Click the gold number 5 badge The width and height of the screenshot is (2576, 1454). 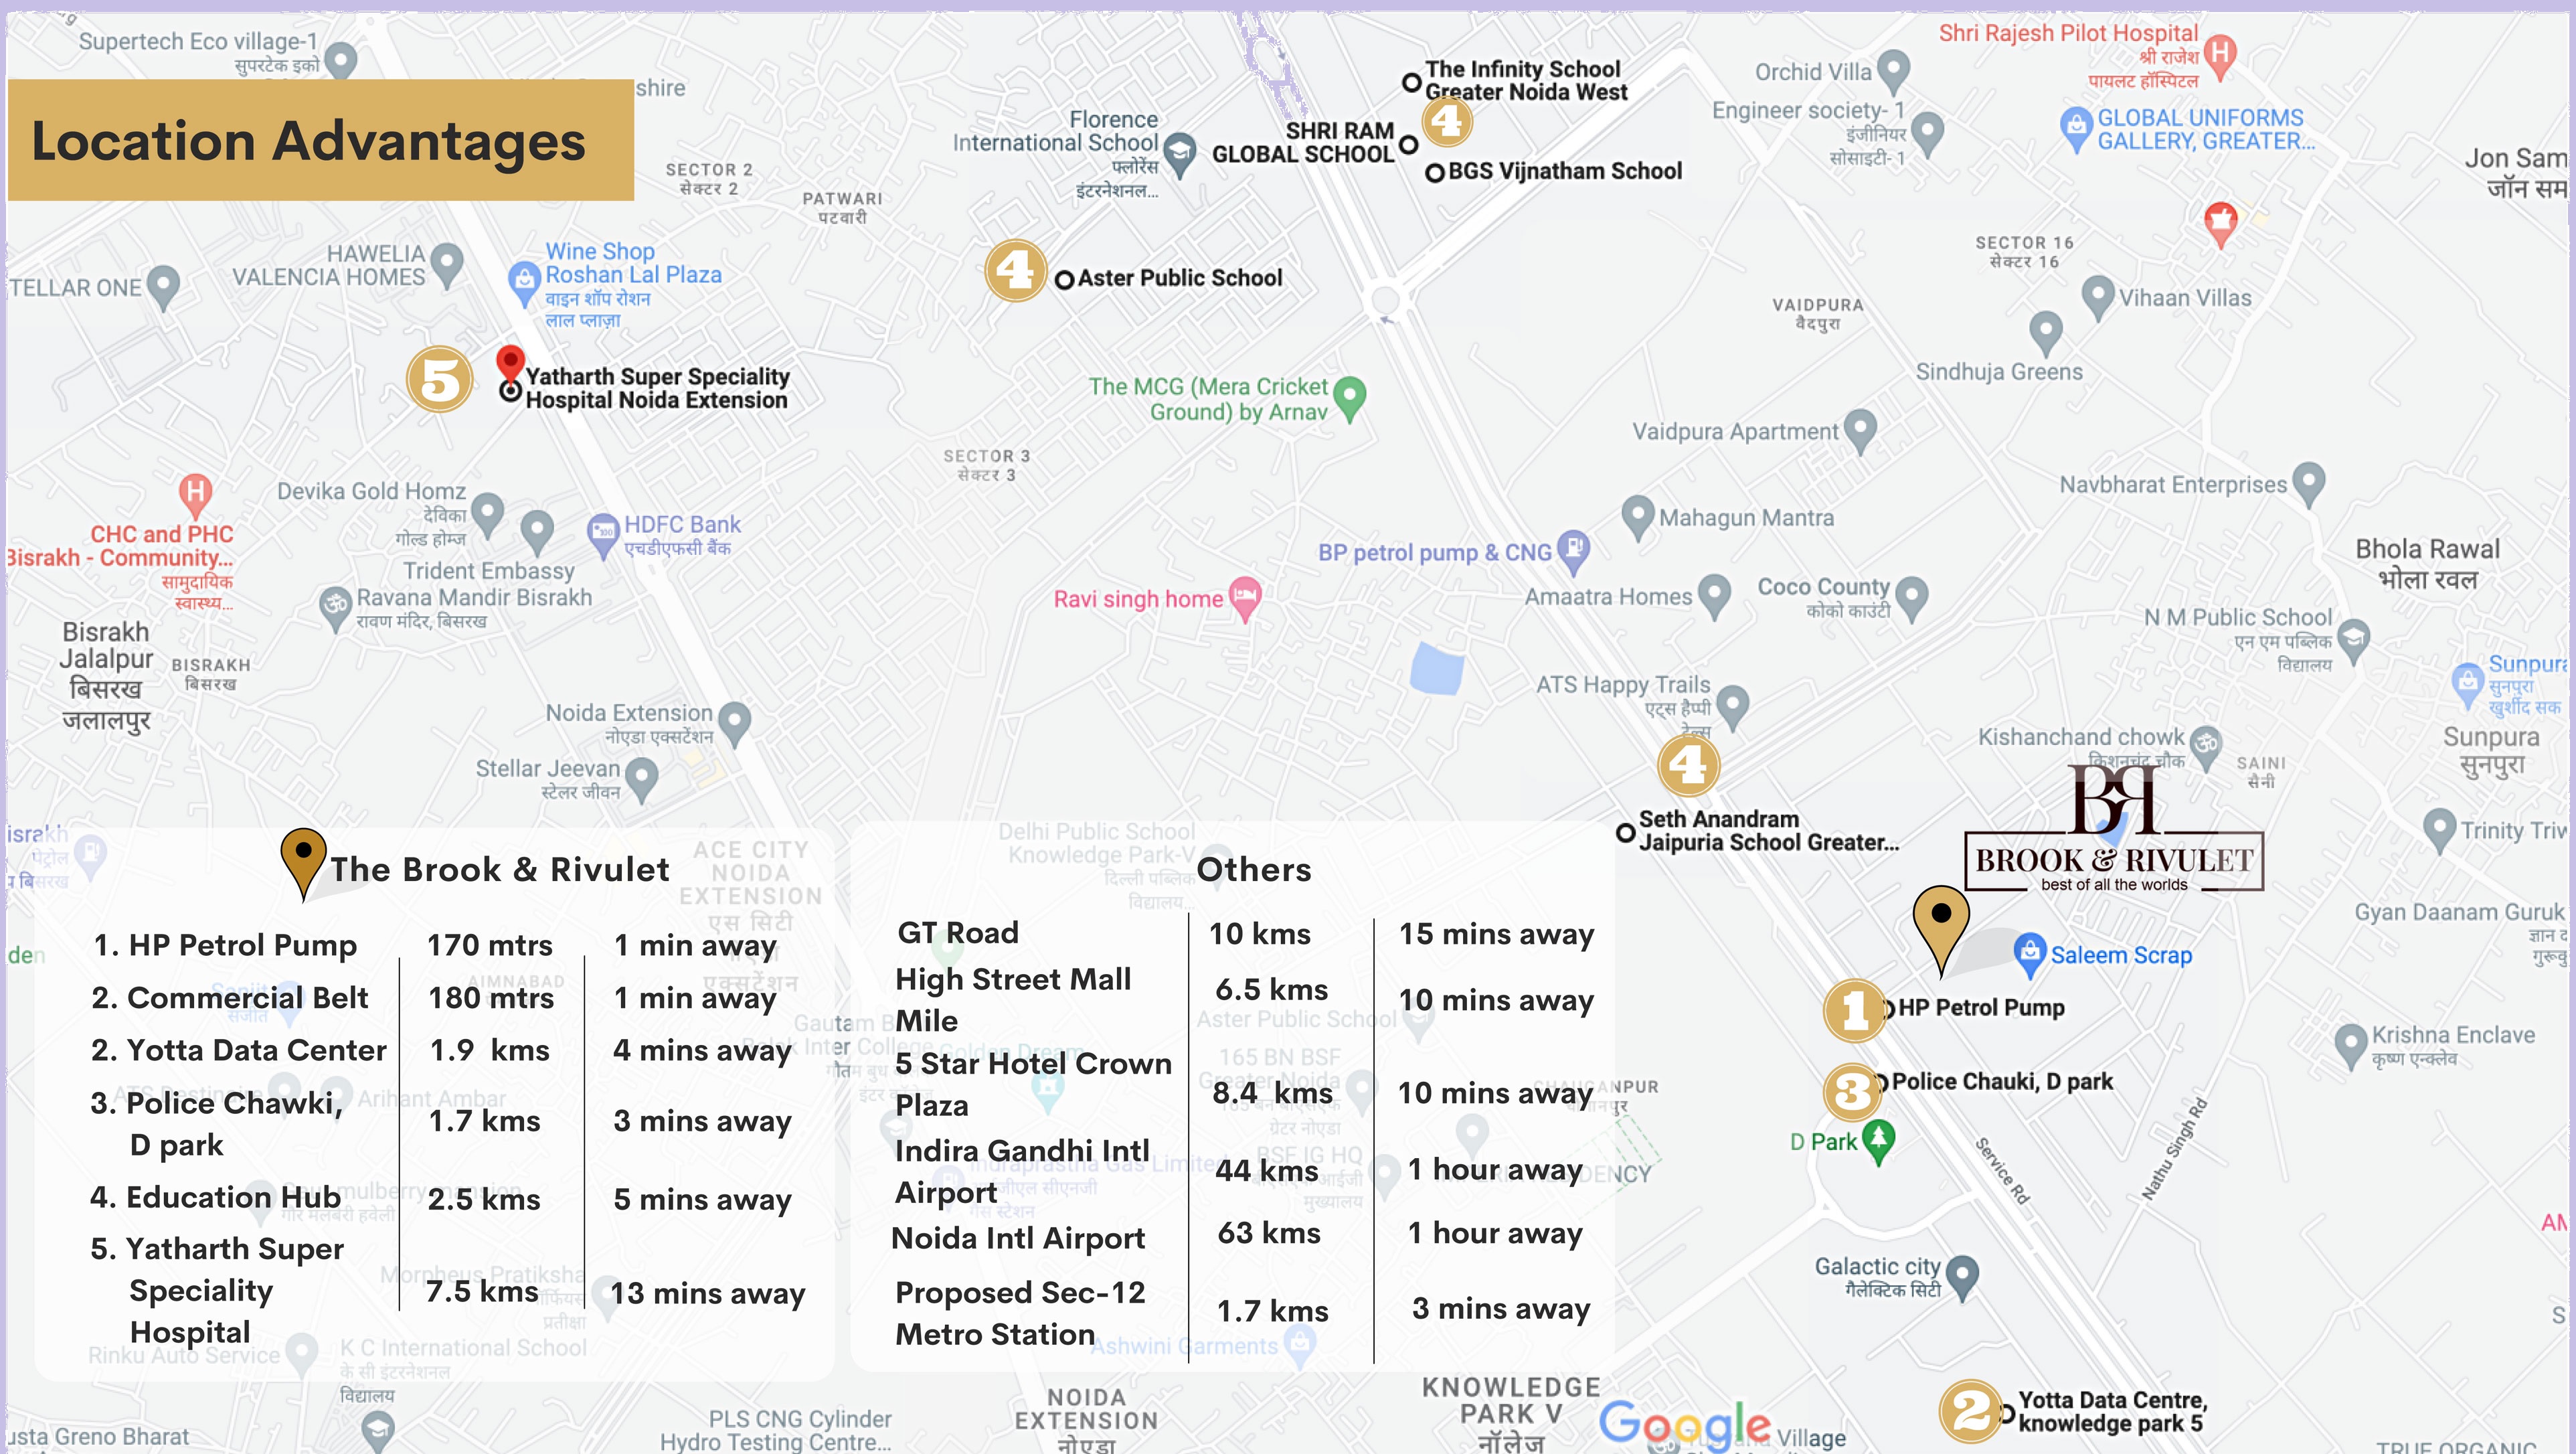coord(440,380)
